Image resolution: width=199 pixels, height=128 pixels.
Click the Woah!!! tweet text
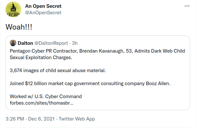pyautogui.click(x=19, y=27)
